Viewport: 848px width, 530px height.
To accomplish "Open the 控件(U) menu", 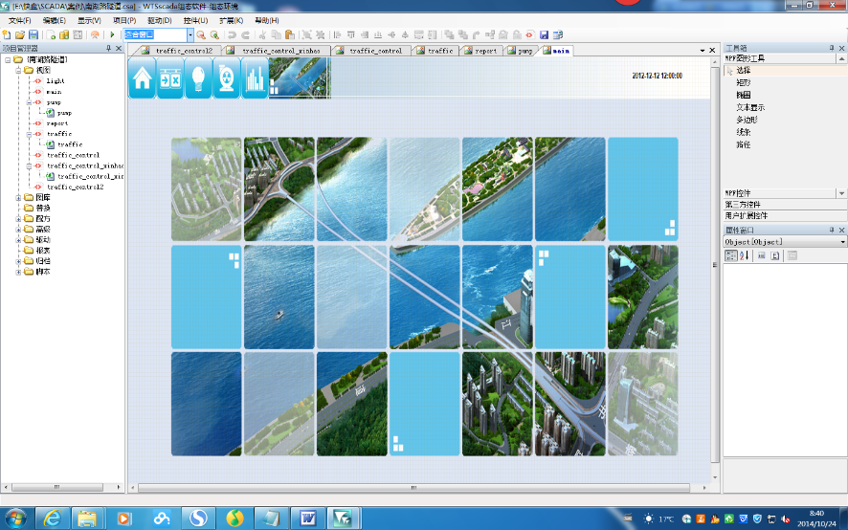I will click(195, 20).
